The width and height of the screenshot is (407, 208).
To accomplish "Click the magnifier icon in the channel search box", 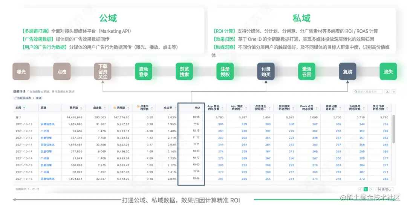I will click(x=356, y=91).
